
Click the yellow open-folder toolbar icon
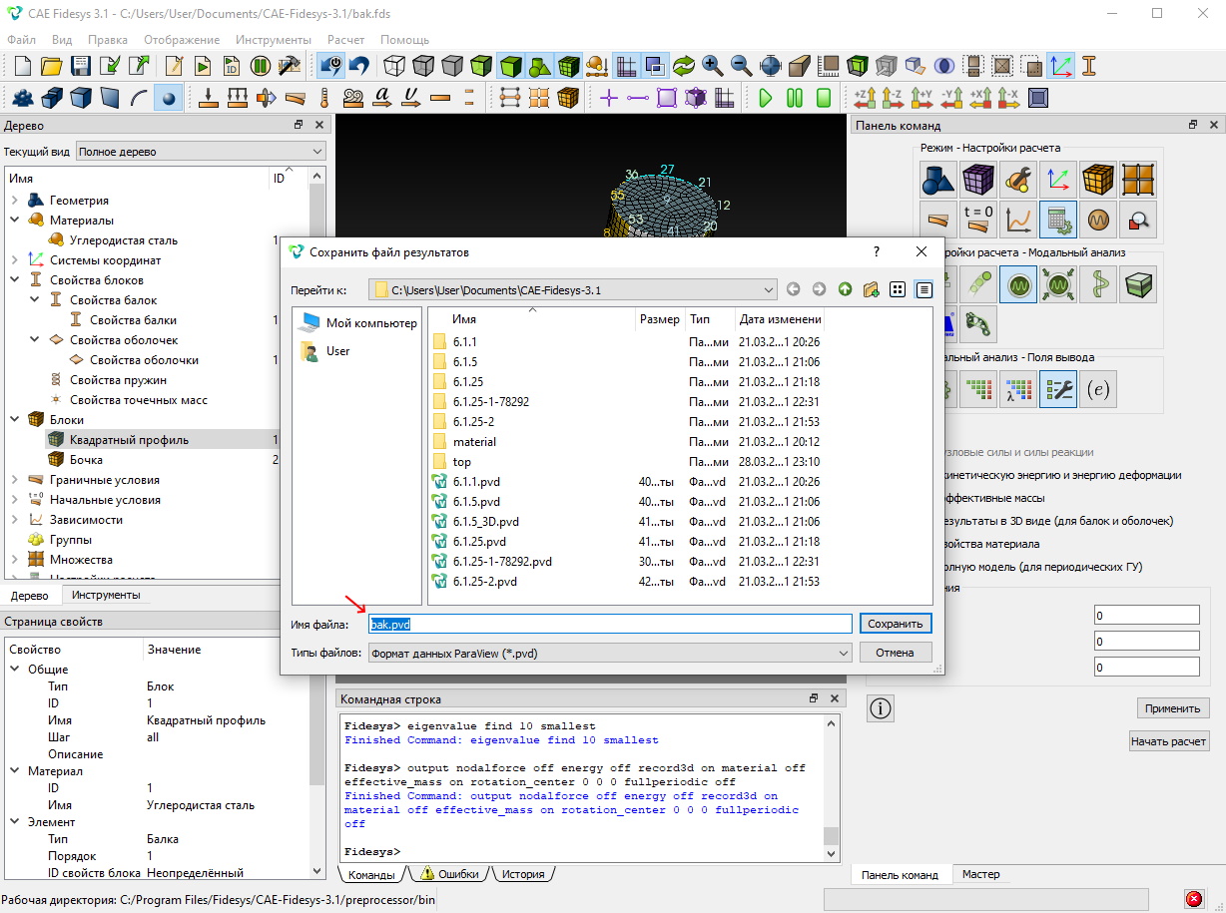pos(51,66)
